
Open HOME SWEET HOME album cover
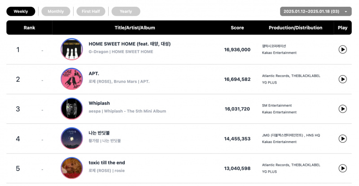point(72,49)
